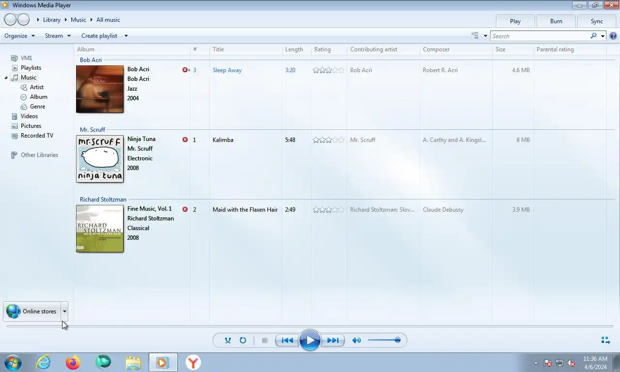This screenshot has width=620, height=372.
Task: Click Create playlist
Action: click(x=99, y=36)
